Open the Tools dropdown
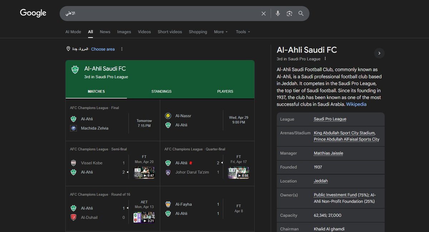 click(x=243, y=32)
